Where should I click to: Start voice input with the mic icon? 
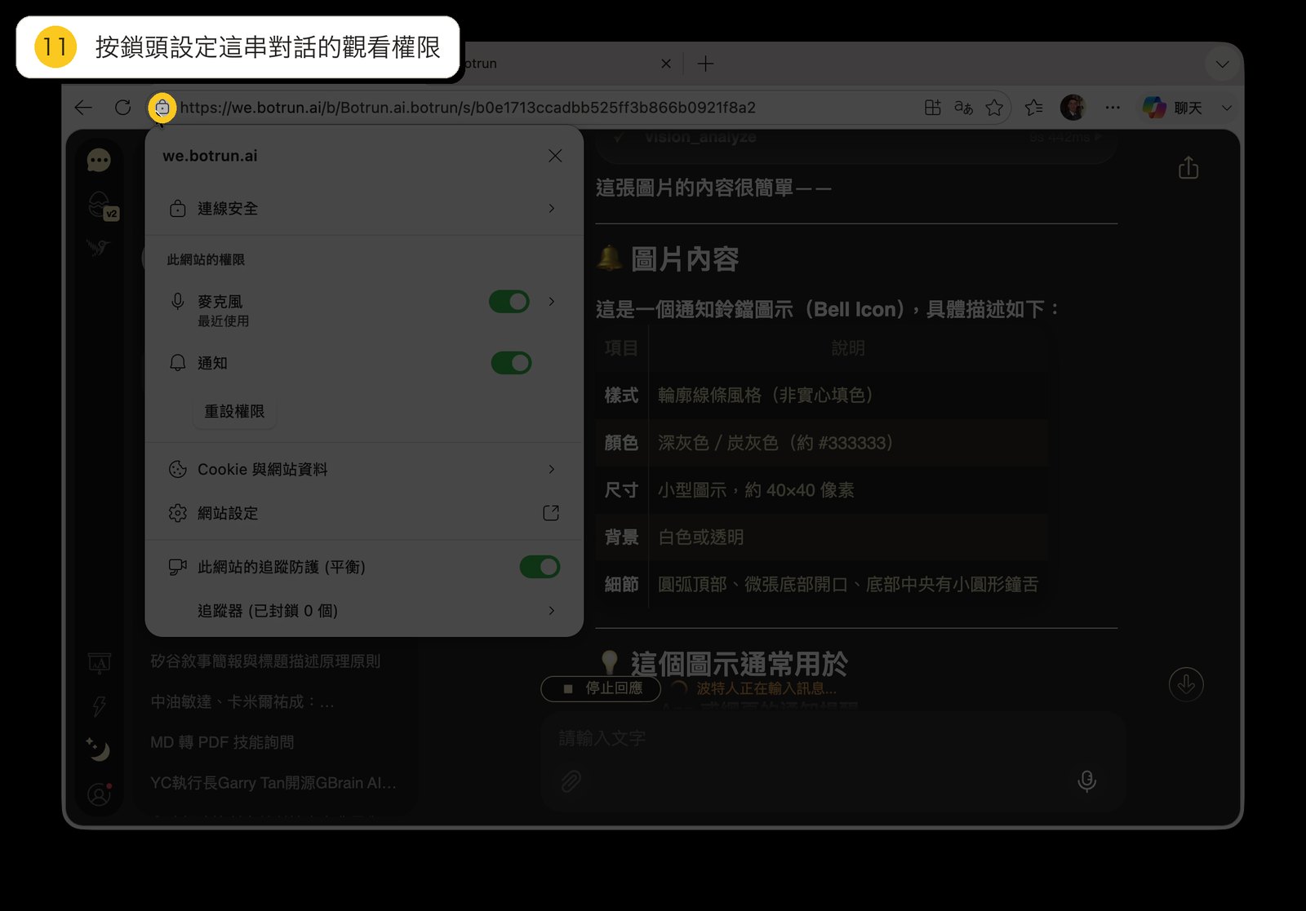[1086, 781]
